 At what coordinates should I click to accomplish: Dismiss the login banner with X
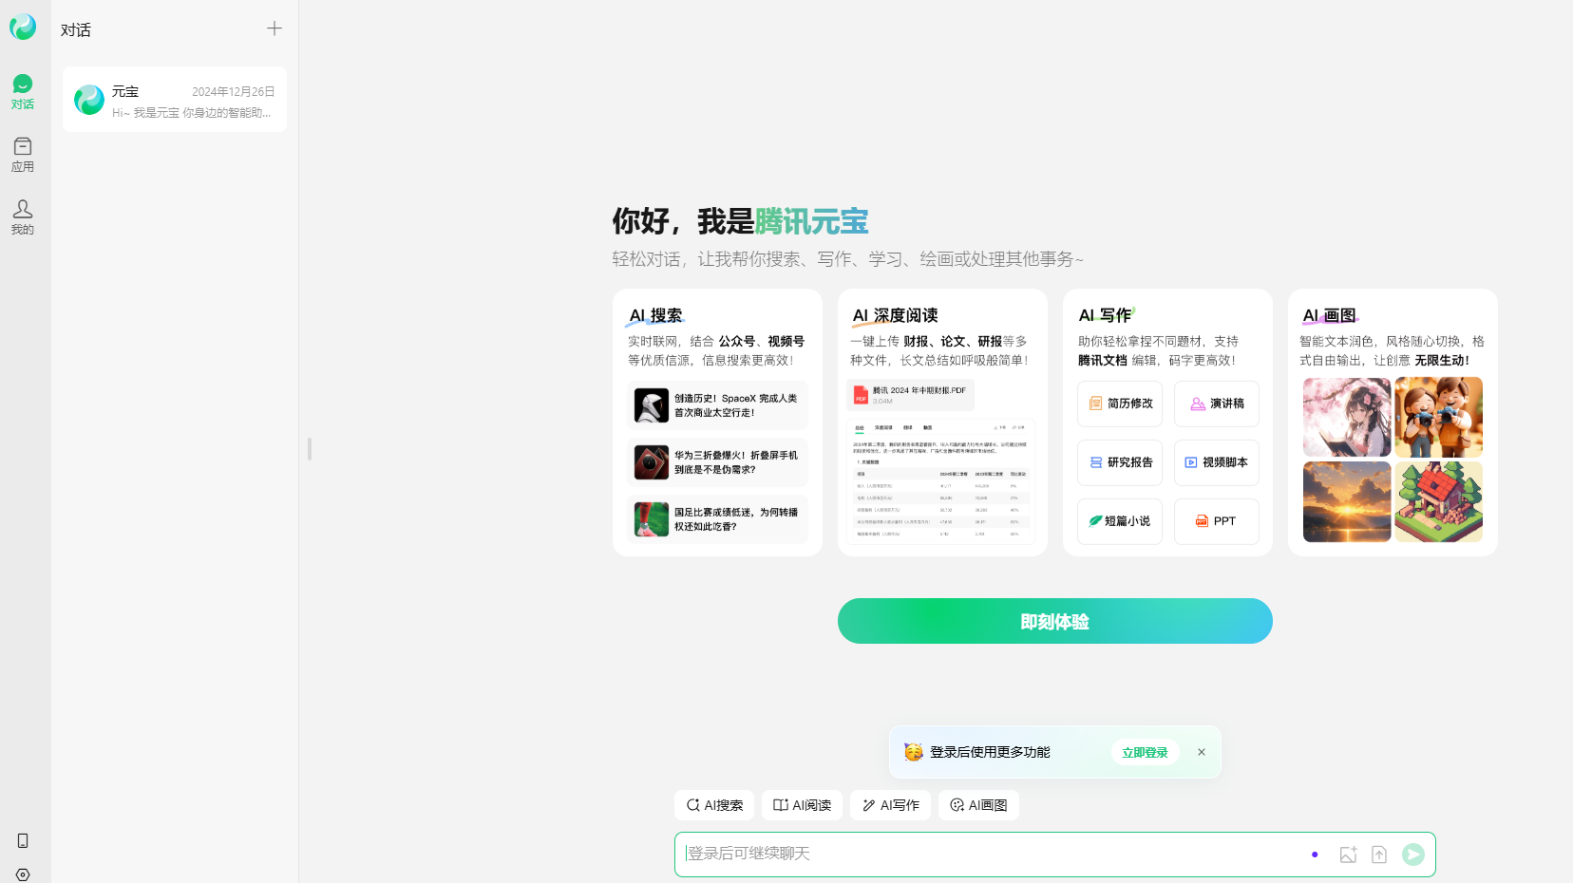click(x=1202, y=752)
